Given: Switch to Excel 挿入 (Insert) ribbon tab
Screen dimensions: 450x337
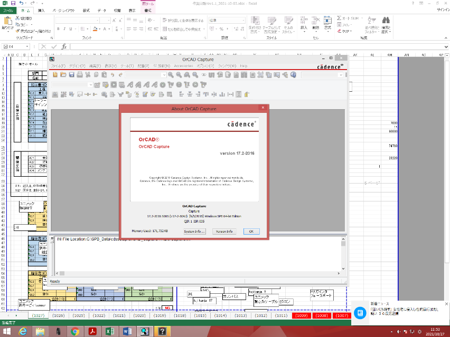Looking at the screenshot, I should (41, 11).
